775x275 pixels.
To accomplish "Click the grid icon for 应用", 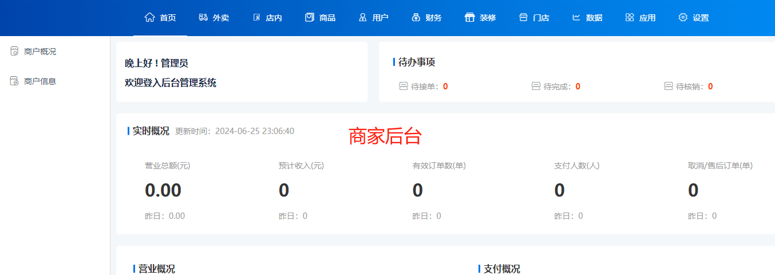I will coord(630,17).
